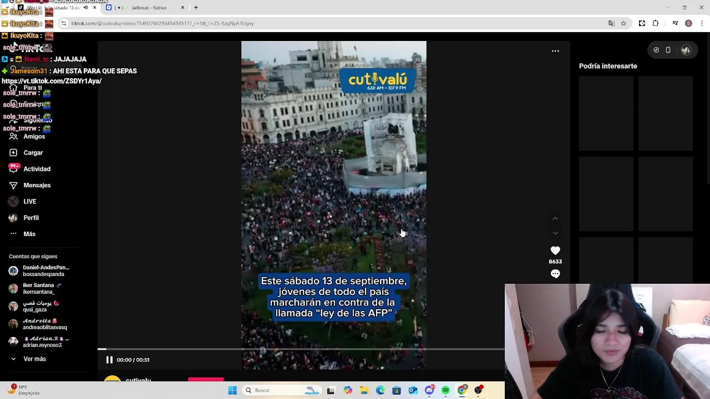Bookmark this page with the star
The height and width of the screenshot is (399, 710).
coord(623,23)
